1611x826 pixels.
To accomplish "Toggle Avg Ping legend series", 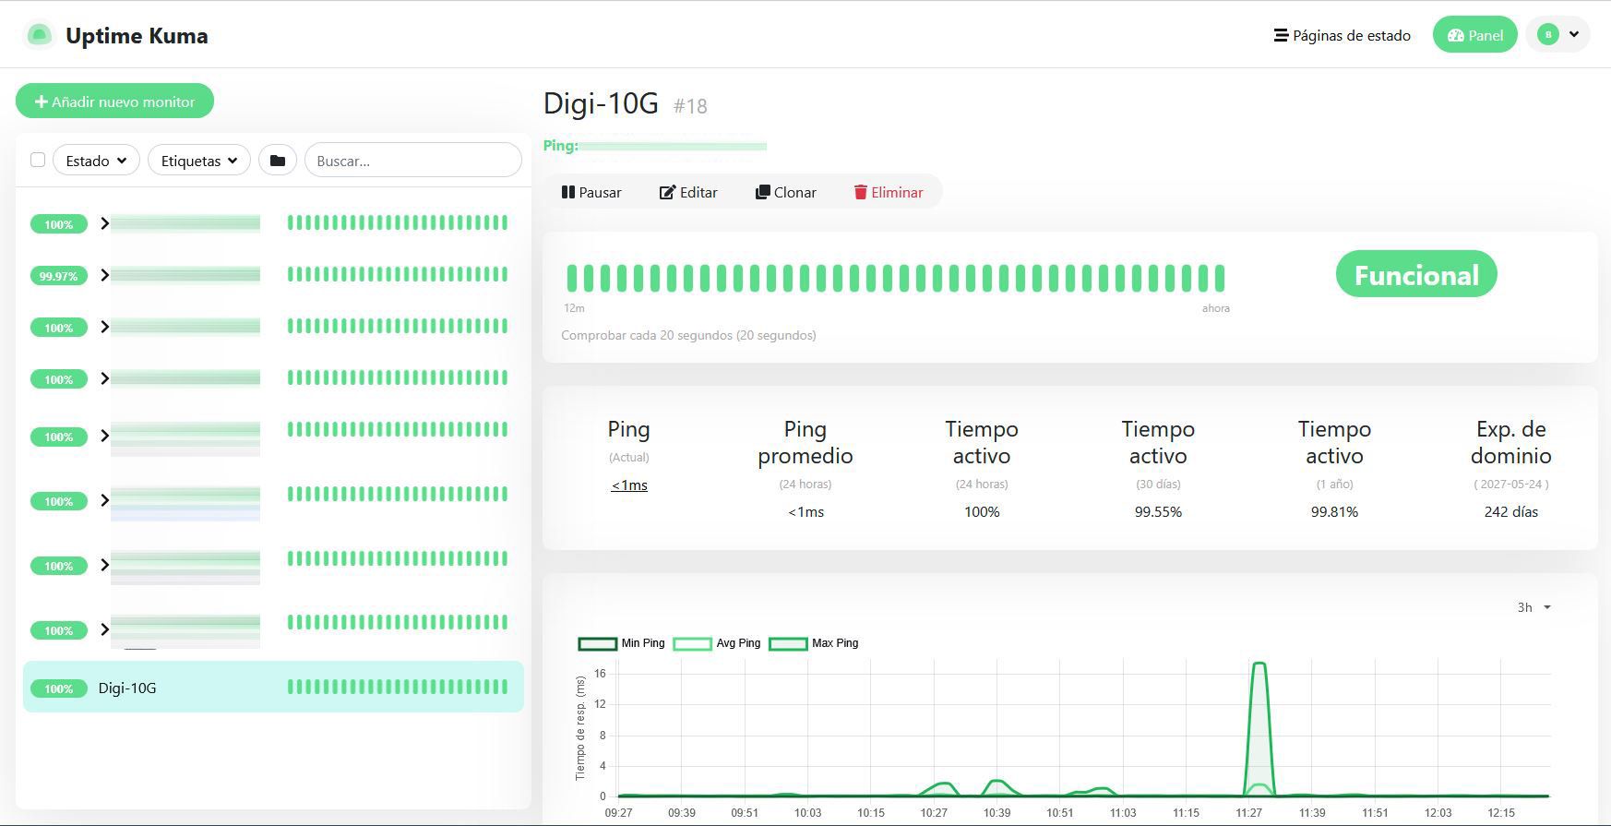I will point(717,643).
